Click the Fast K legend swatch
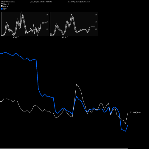This screenshot has width=149, height=149. [x=2, y=6]
